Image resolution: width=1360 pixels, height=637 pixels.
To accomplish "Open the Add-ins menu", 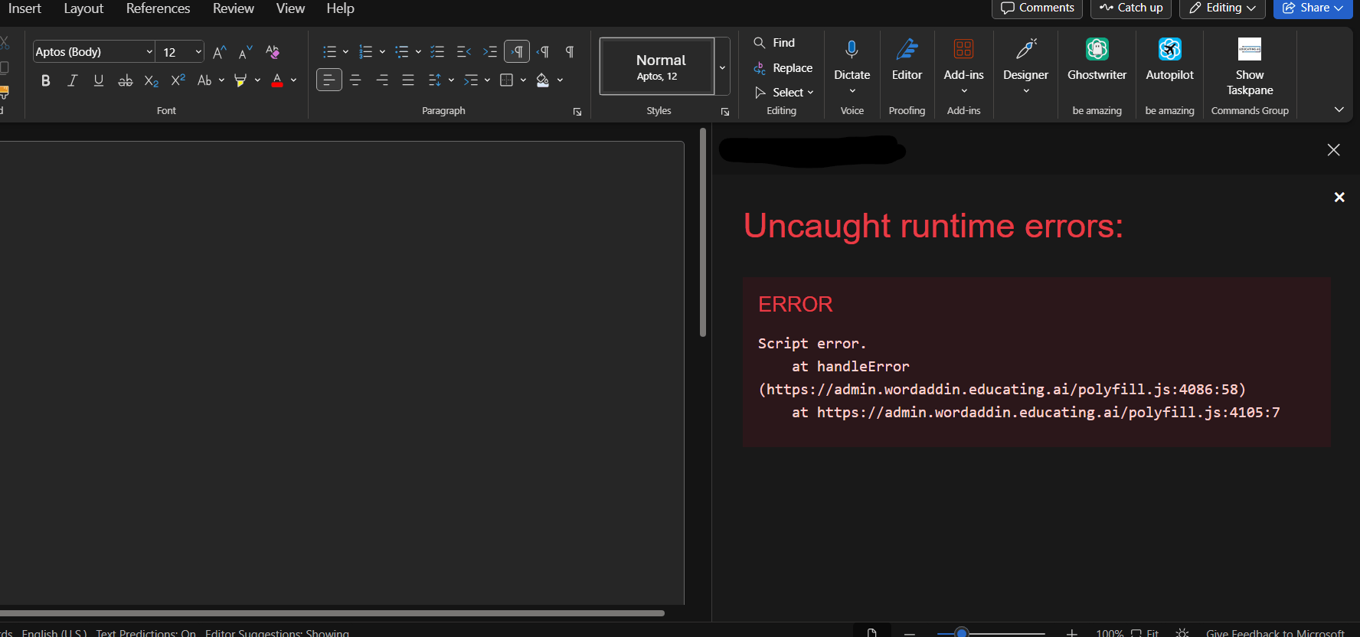I will [963, 67].
